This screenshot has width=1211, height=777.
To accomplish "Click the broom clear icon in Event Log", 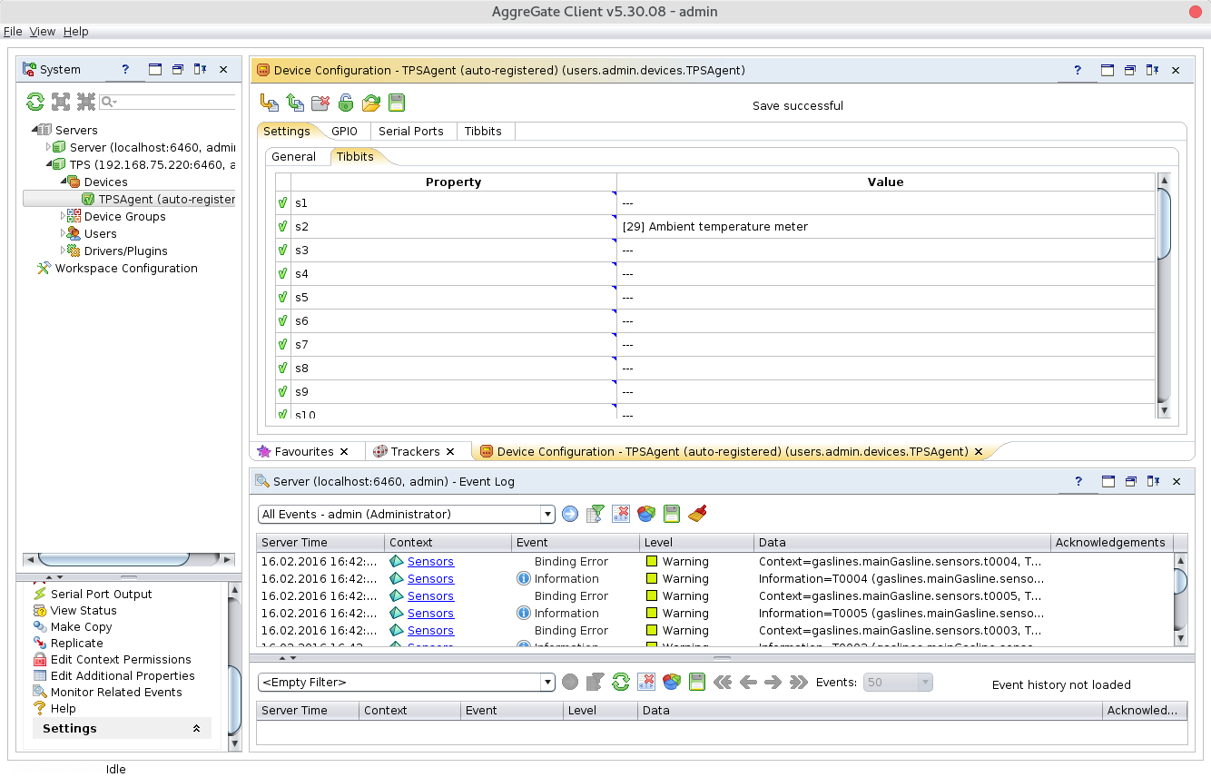I will [x=697, y=515].
